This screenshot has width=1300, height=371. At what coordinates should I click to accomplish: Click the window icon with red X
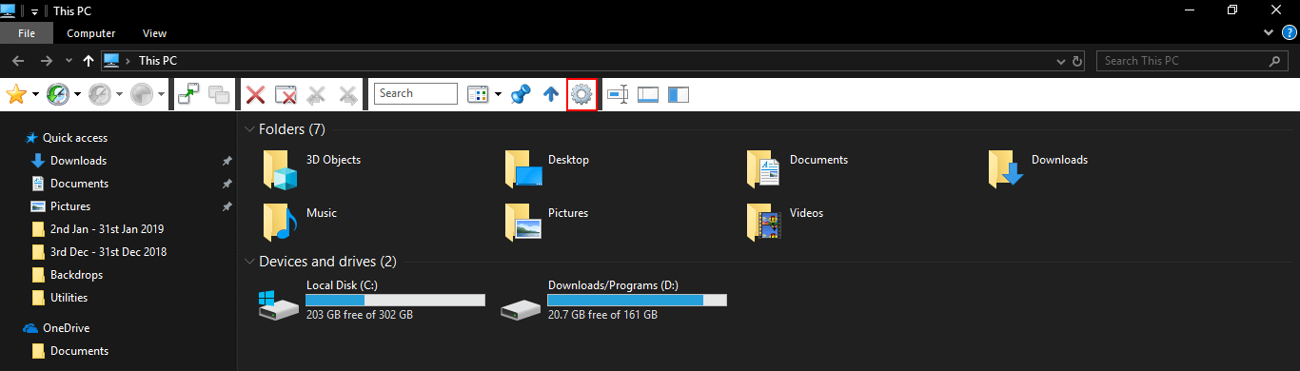click(x=286, y=94)
